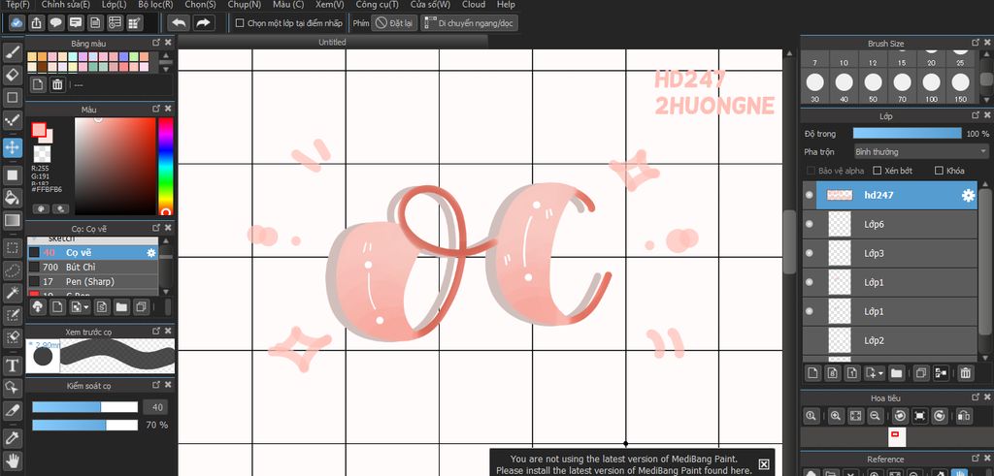
Task: Hide the hd247 layer
Action: [809, 195]
